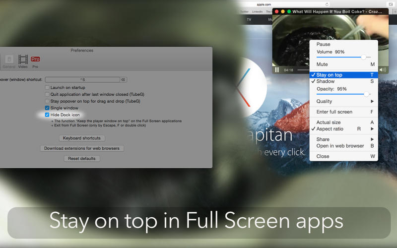
Task: Click Download extensions for web browsers
Action: tap(82, 148)
